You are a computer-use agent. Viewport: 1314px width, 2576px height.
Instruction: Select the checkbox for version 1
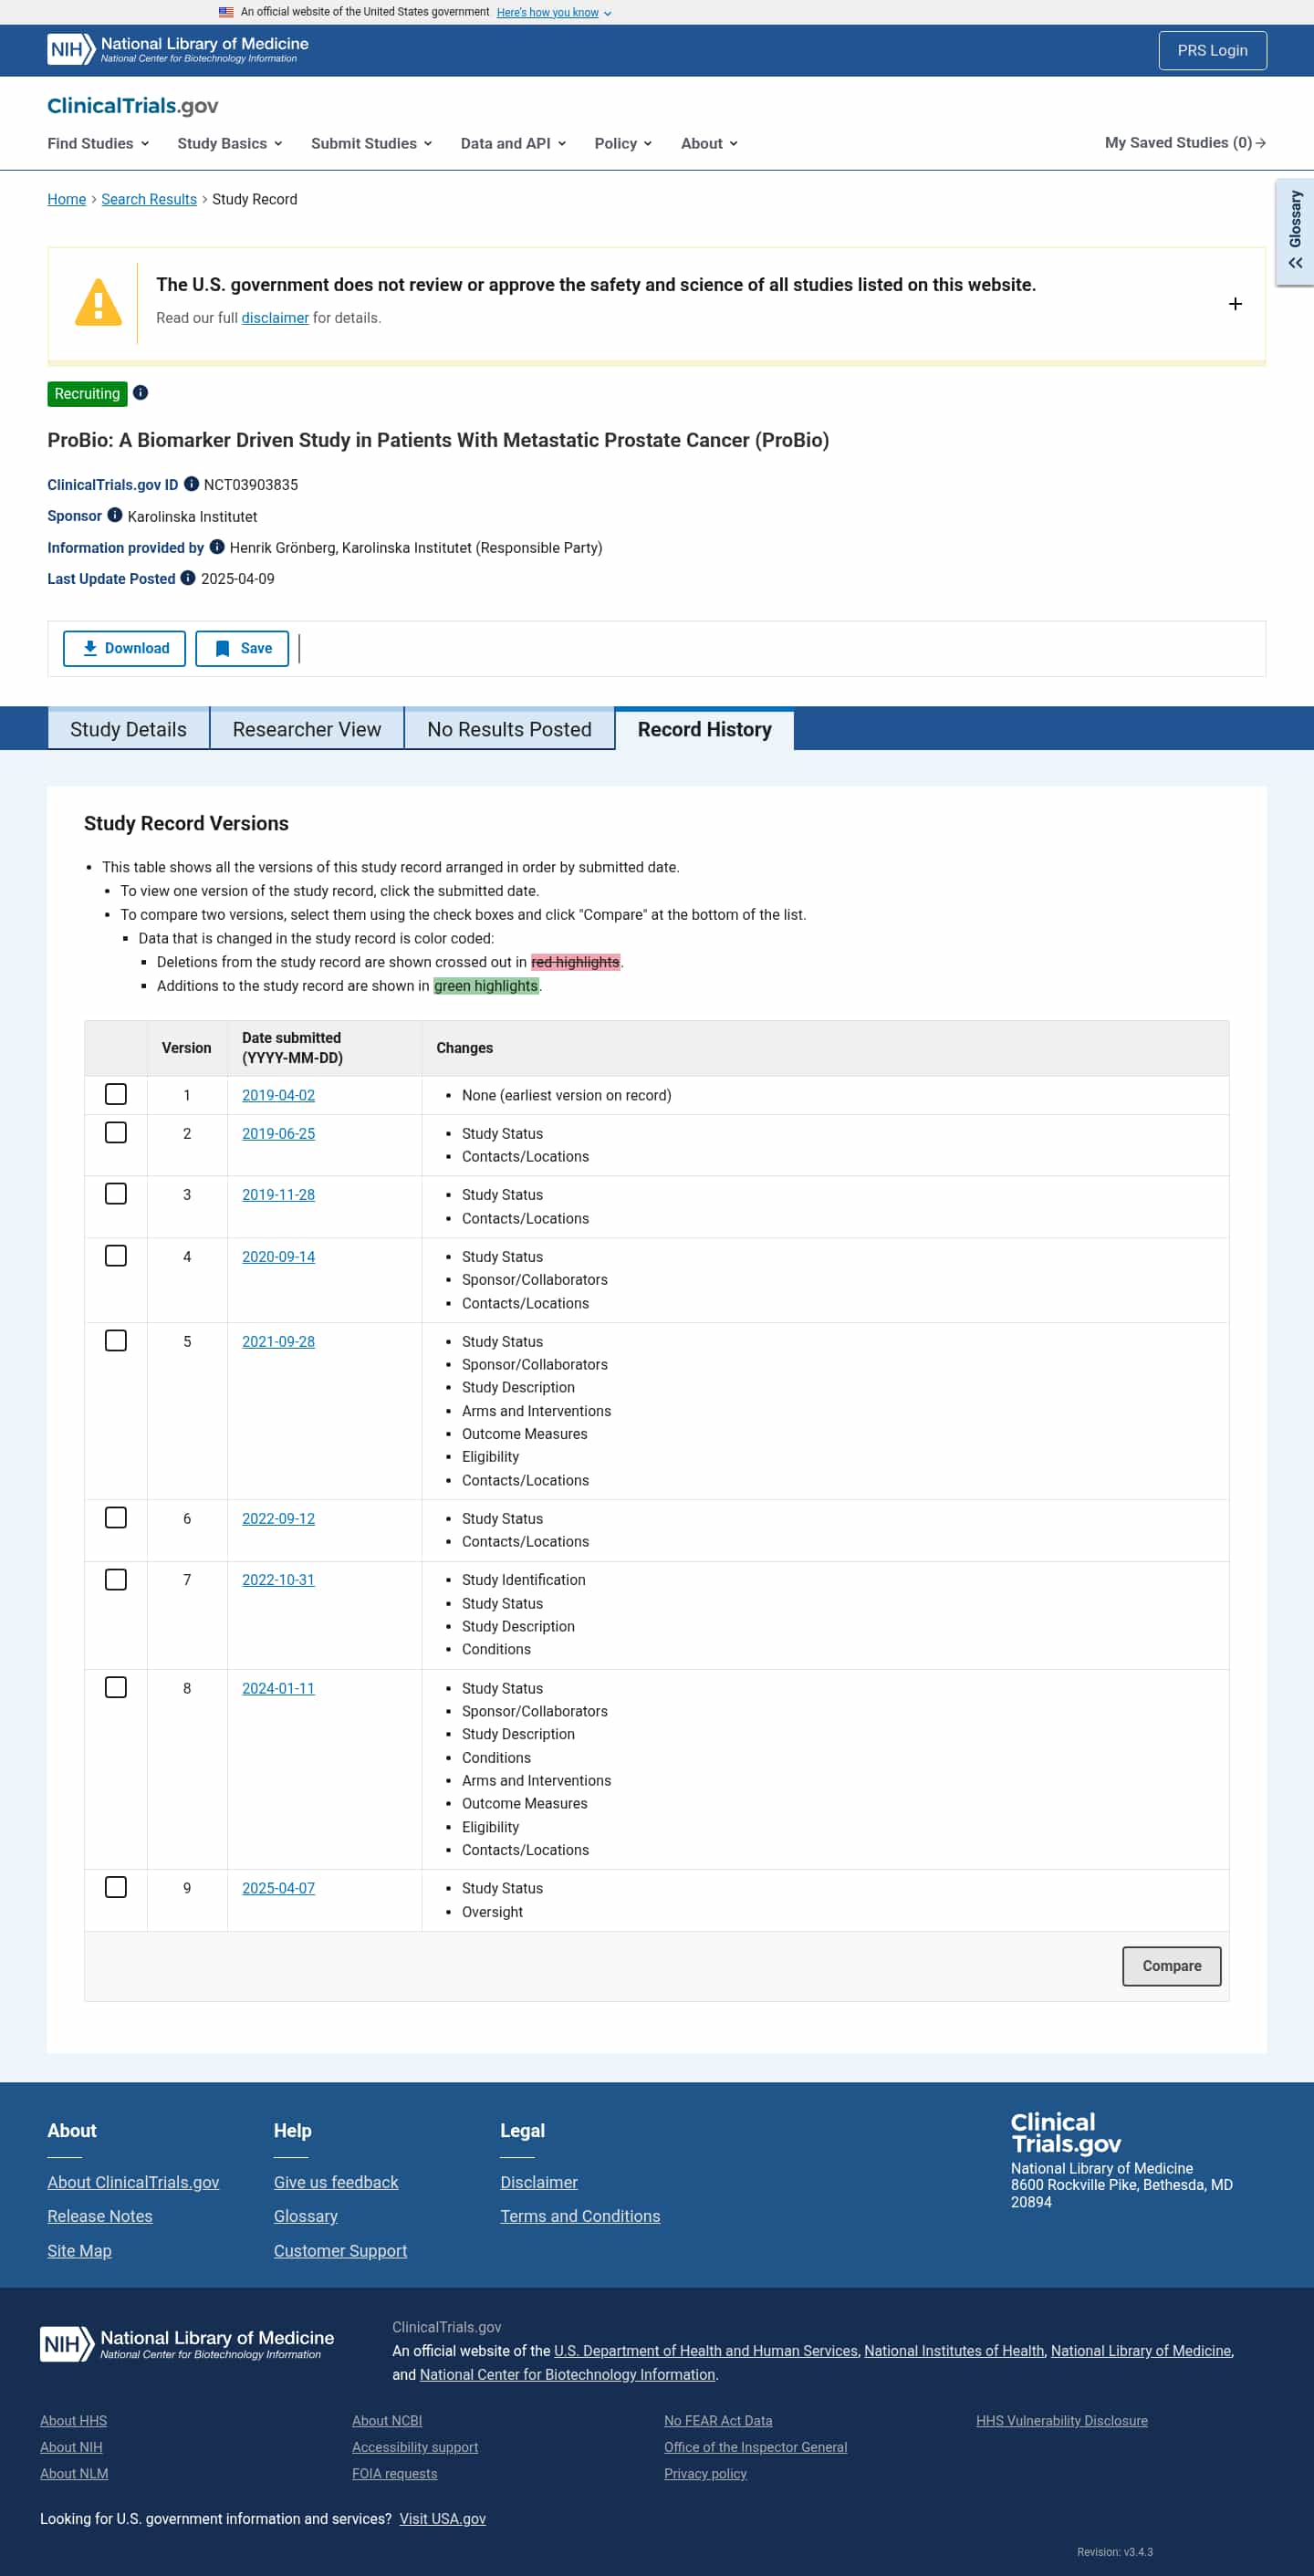[116, 1094]
